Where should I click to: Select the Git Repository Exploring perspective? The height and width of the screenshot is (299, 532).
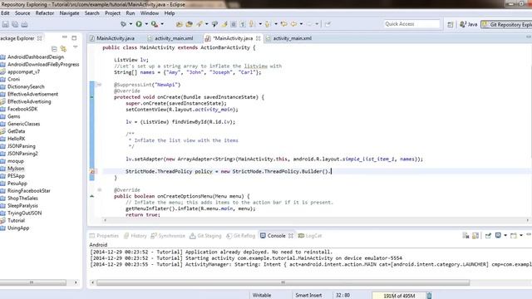click(x=507, y=24)
